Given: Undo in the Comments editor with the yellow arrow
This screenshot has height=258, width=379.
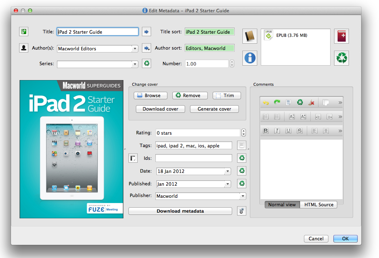Looking at the screenshot, I should 266,102.
